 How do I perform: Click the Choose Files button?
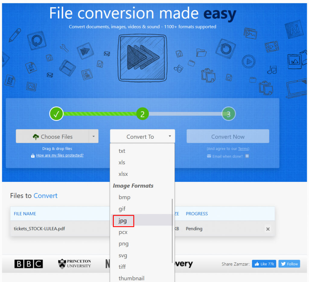pos(53,136)
